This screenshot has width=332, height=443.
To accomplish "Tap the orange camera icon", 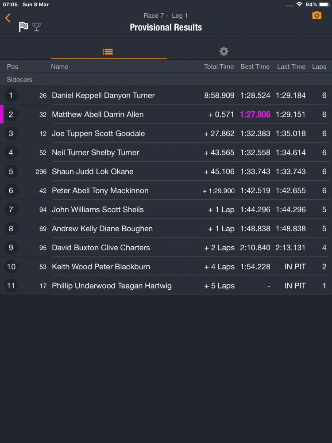I will click(317, 16).
